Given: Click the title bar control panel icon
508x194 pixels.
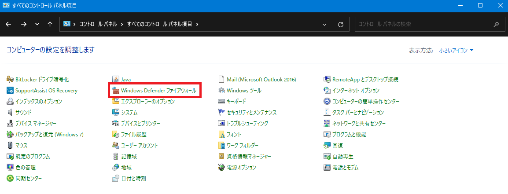Looking at the screenshot, I should pyautogui.click(x=6, y=6).
